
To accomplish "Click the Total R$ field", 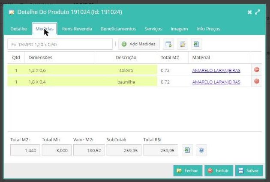I will (161, 150).
